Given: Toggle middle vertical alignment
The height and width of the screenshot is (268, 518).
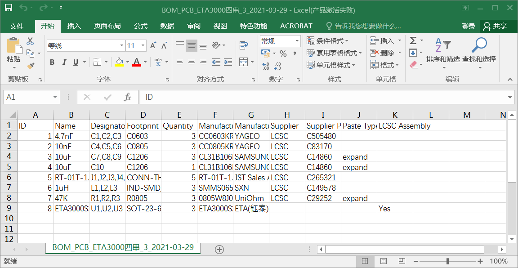Looking at the screenshot, I should (x=191, y=45).
